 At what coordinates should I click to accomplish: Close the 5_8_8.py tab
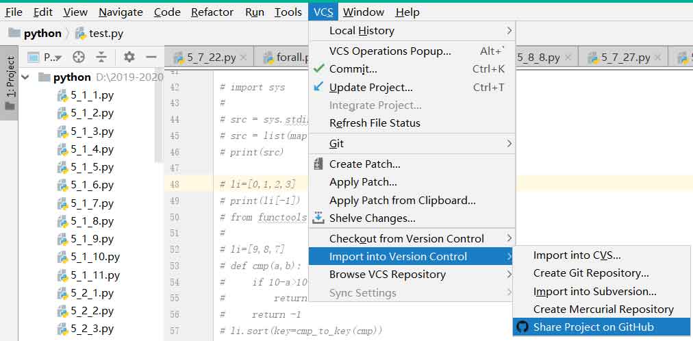[x=568, y=58]
